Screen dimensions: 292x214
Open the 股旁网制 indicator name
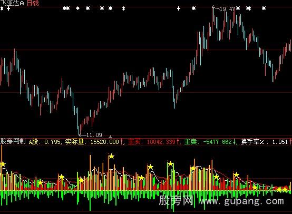[13, 141]
